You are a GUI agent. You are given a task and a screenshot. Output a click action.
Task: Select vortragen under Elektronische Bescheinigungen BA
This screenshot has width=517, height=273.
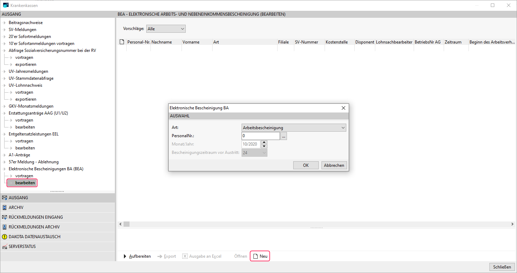24,176
